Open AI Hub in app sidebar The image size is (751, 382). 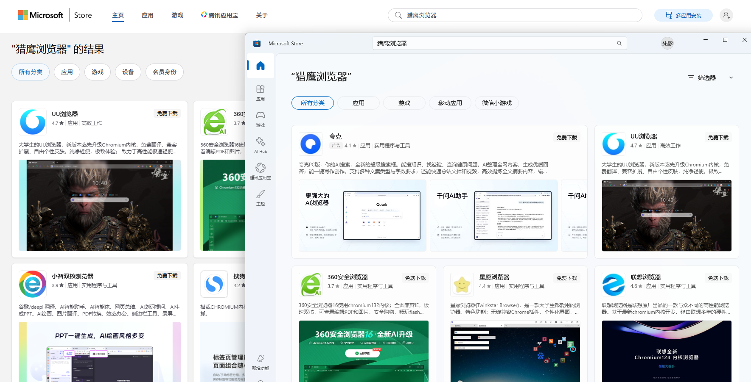261,145
